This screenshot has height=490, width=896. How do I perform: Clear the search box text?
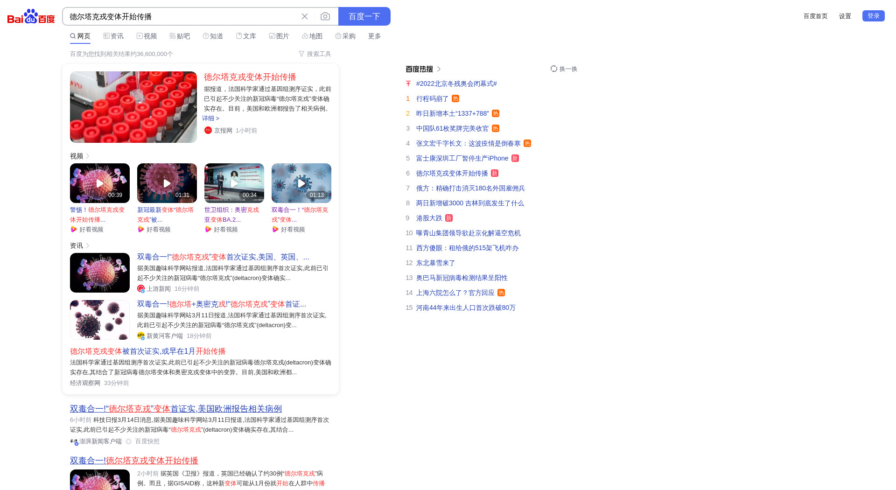point(305,16)
